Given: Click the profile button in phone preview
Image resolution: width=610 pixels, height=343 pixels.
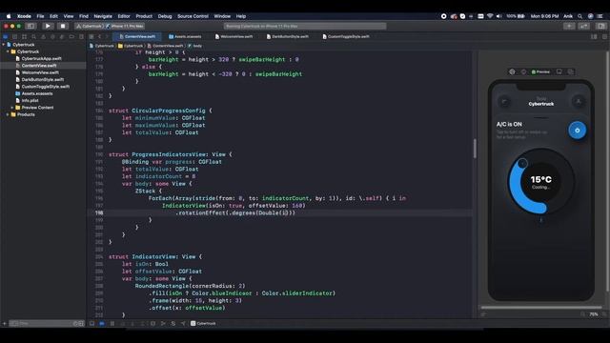Looking at the screenshot, I should [579, 102].
